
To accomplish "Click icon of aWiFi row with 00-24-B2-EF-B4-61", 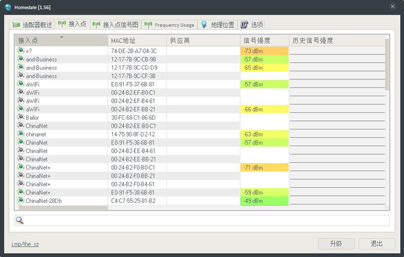I will point(21,100).
